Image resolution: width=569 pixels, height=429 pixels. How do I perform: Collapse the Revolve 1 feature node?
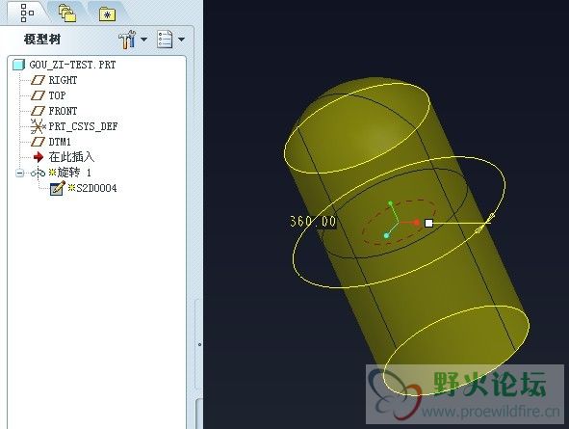[x=19, y=173]
